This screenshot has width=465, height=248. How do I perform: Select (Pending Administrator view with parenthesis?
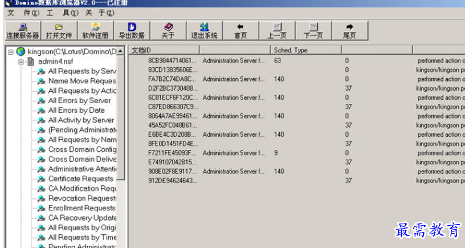click(82, 130)
